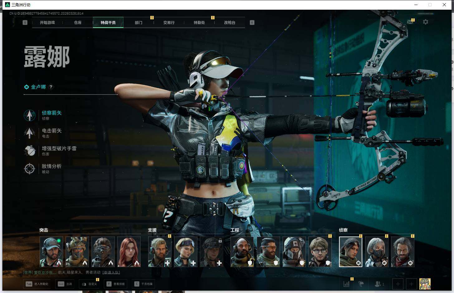Switch to the 特勤处 tab

[199, 22]
